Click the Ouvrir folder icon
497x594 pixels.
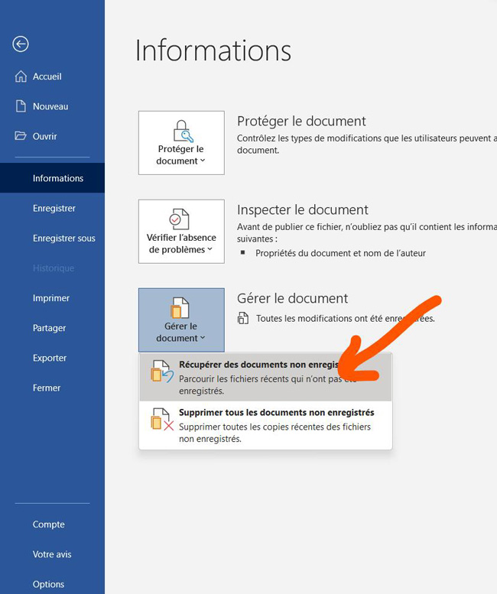pos(21,135)
